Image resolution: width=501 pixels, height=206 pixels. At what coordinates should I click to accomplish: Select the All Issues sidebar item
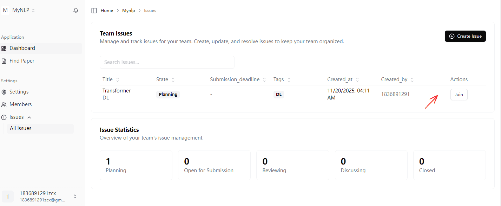point(20,128)
